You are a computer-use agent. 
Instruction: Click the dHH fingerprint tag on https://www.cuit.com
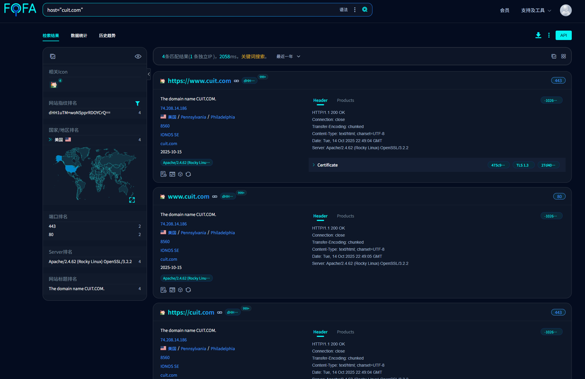pyautogui.click(x=249, y=81)
